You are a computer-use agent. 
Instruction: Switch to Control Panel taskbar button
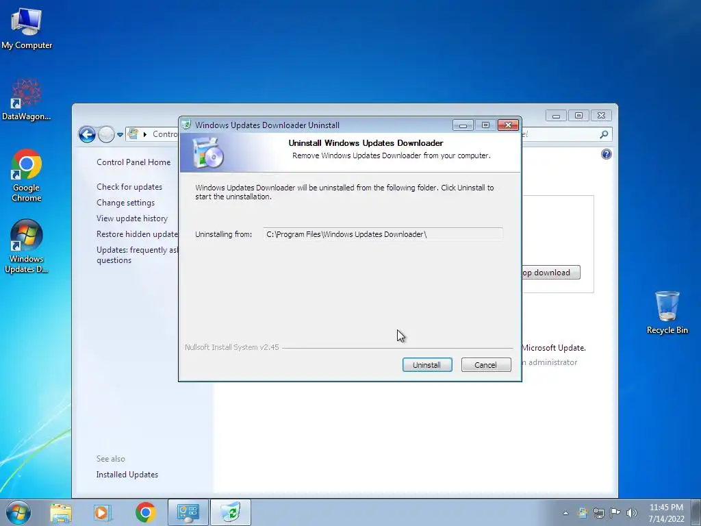pyautogui.click(x=188, y=512)
